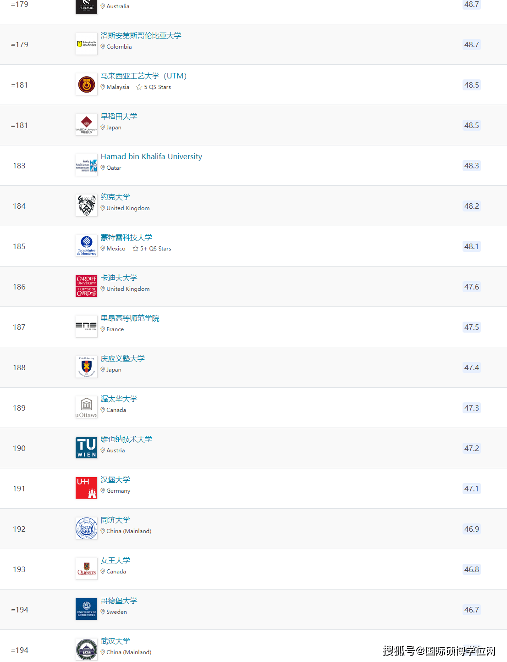Click the University of Gothenburg logo
Image resolution: width=507 pixels, height=662 pixels.
coord(86,609)
